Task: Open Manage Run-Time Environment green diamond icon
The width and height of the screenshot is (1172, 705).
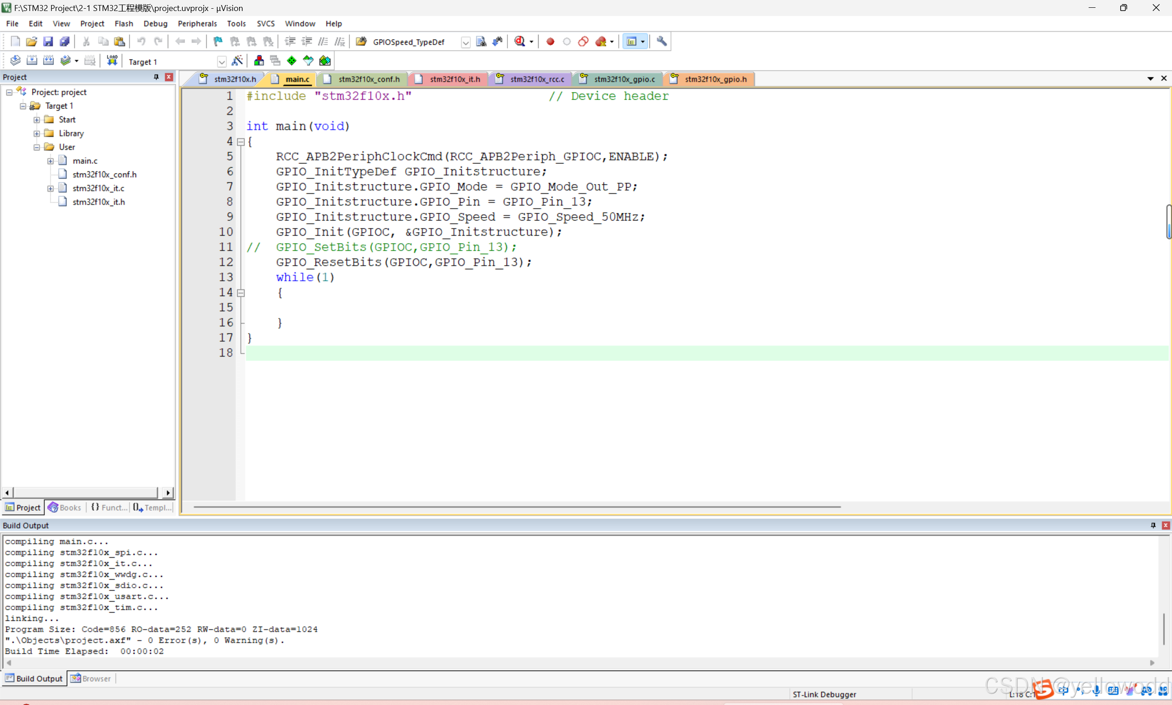Action: coord(292,61)
